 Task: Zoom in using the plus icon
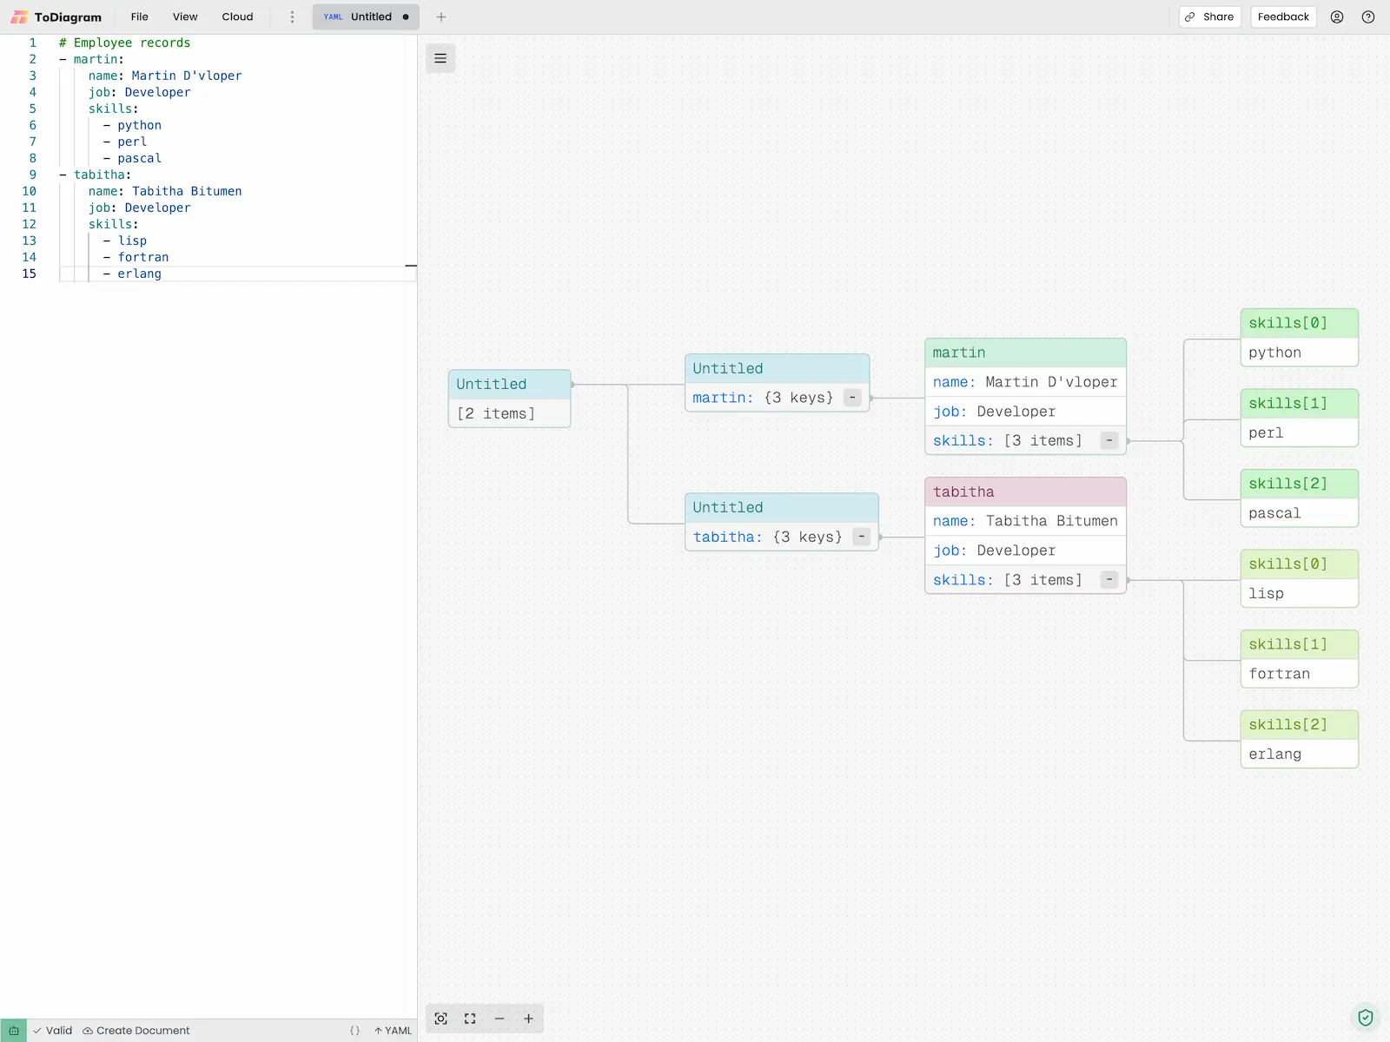(528, 1019)
